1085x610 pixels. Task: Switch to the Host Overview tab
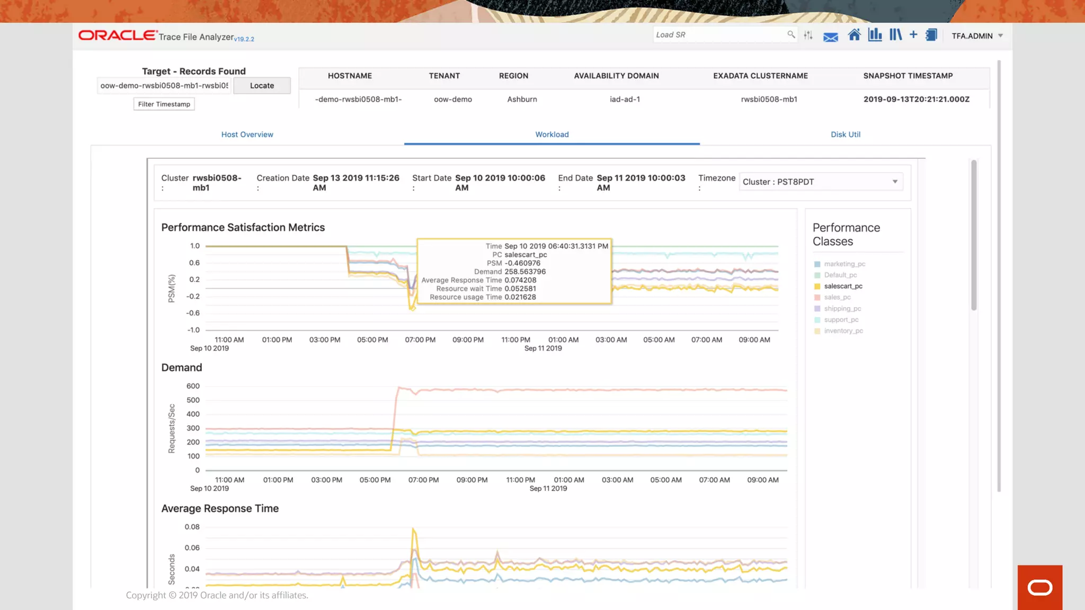point(247,134)
